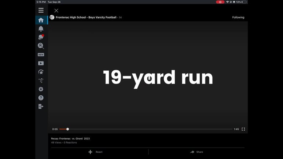Click the 49 Views - 0 Reactions text
This screenshot has width=283, height=159.
click(x=64, y=142)
